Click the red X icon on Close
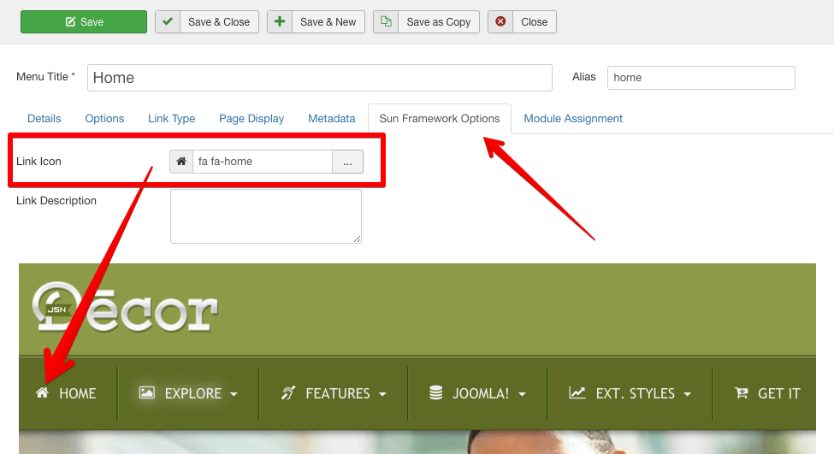 click(x=500, y=22)
